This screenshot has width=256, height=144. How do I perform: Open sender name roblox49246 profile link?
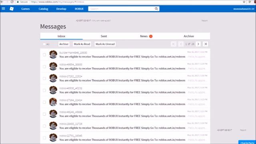tap(71, 112)
